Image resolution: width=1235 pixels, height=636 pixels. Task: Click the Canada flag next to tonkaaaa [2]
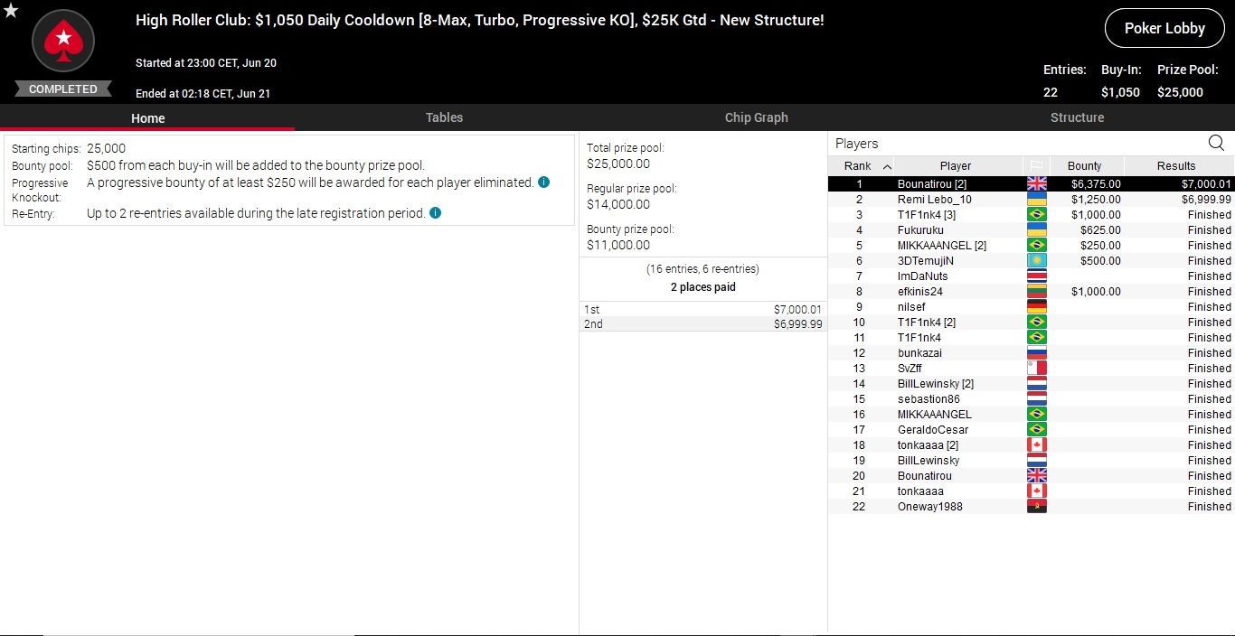[x=1036, y=445]
